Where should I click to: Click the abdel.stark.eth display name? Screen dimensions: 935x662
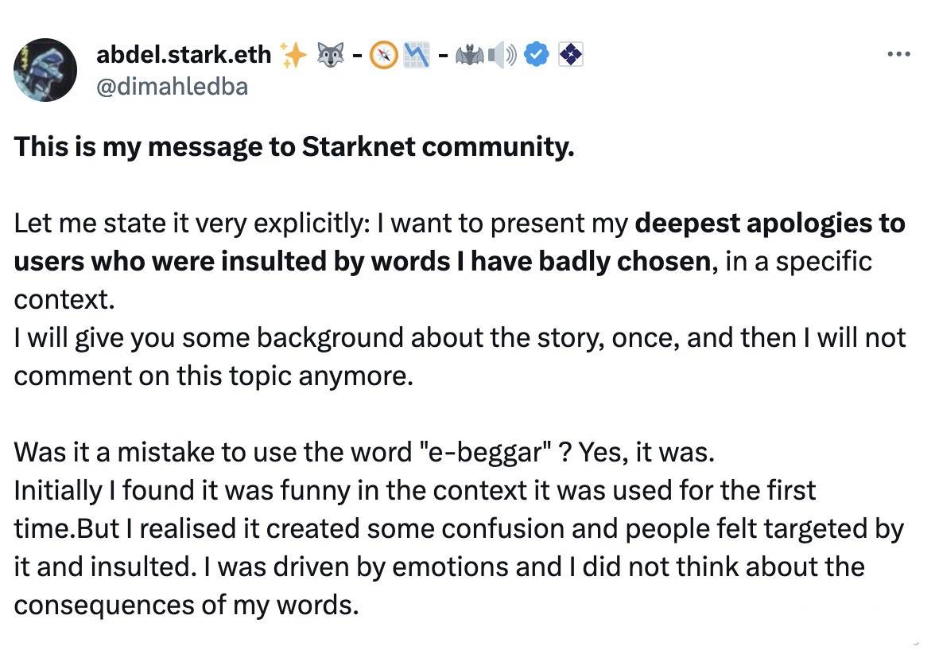coord(184,54)
